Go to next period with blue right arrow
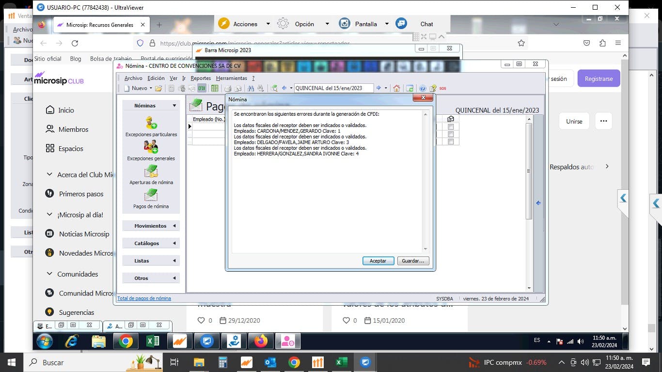Viewport: 662px width, 372px height. pyautogui.click(x=378, y=88)
